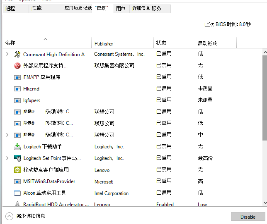Collapse details with the 减少详细信息 arrow
267x224 pixels.
9,217
